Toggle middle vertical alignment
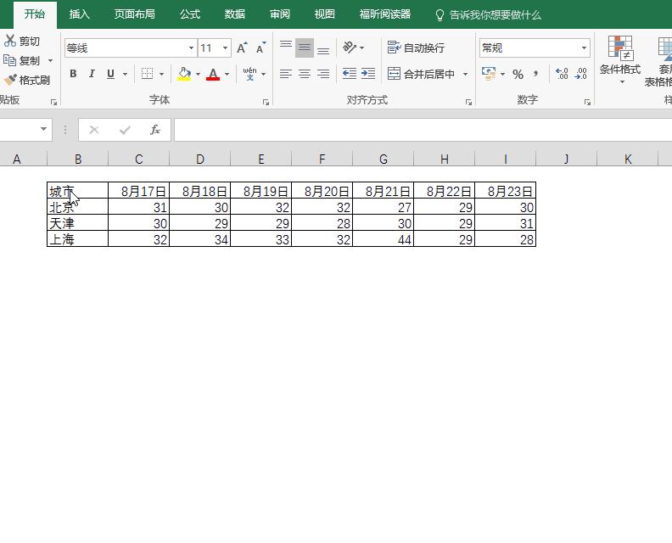 tap(305, 48)
